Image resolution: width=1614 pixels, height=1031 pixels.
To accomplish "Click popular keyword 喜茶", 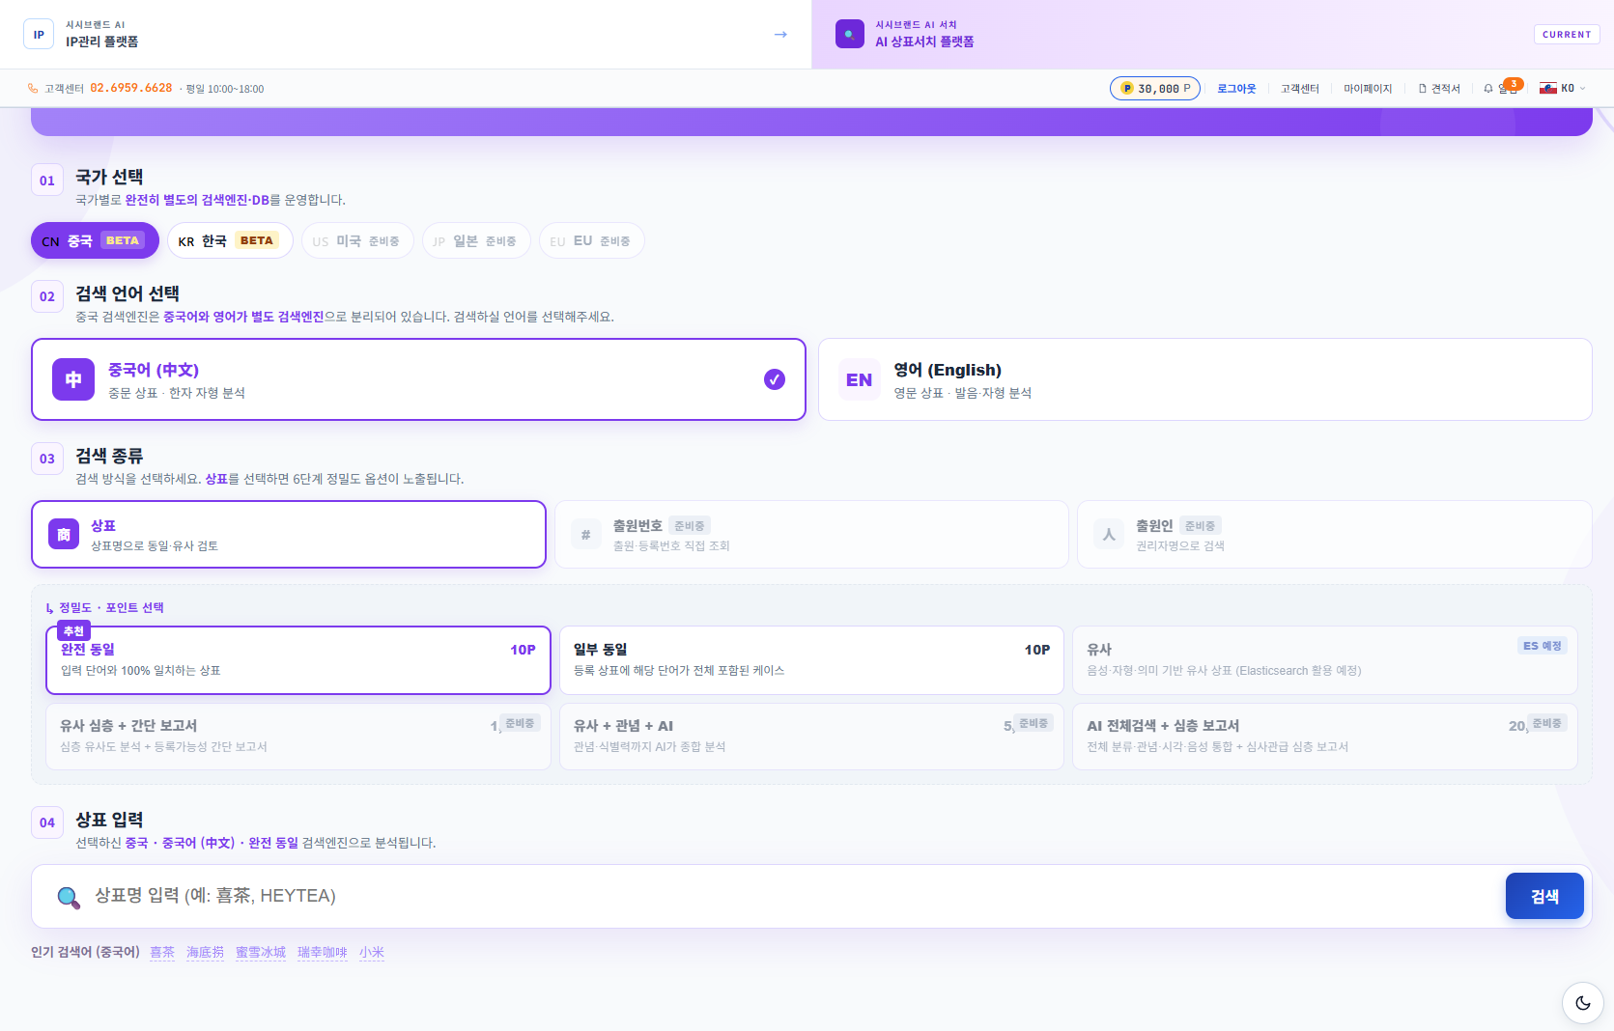I will [x=162, y=953].
